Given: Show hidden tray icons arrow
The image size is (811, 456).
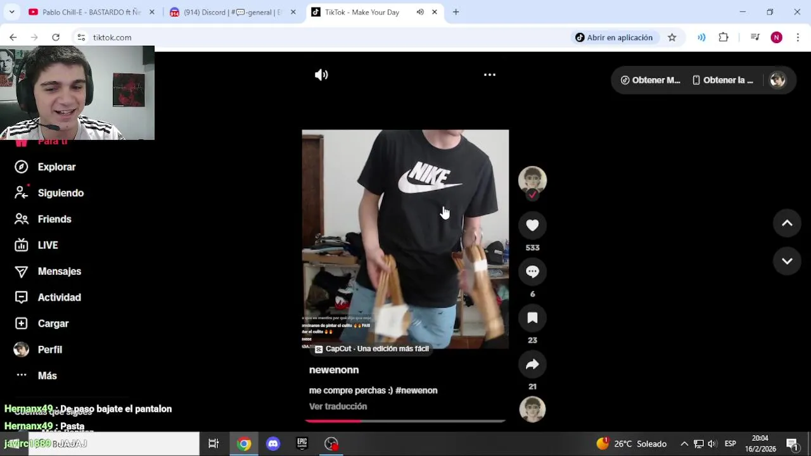Looking at the screenshot, I should pyautogui.click(x=684, y=444).
